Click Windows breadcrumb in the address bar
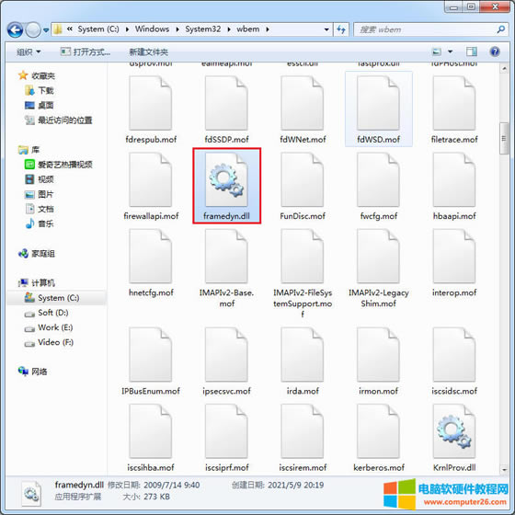 tap(152, 29)
